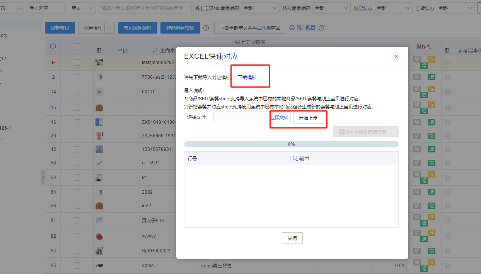Click the 日志输出 column header
This screenshot has height=274, width=481.
tap(299, 158)
